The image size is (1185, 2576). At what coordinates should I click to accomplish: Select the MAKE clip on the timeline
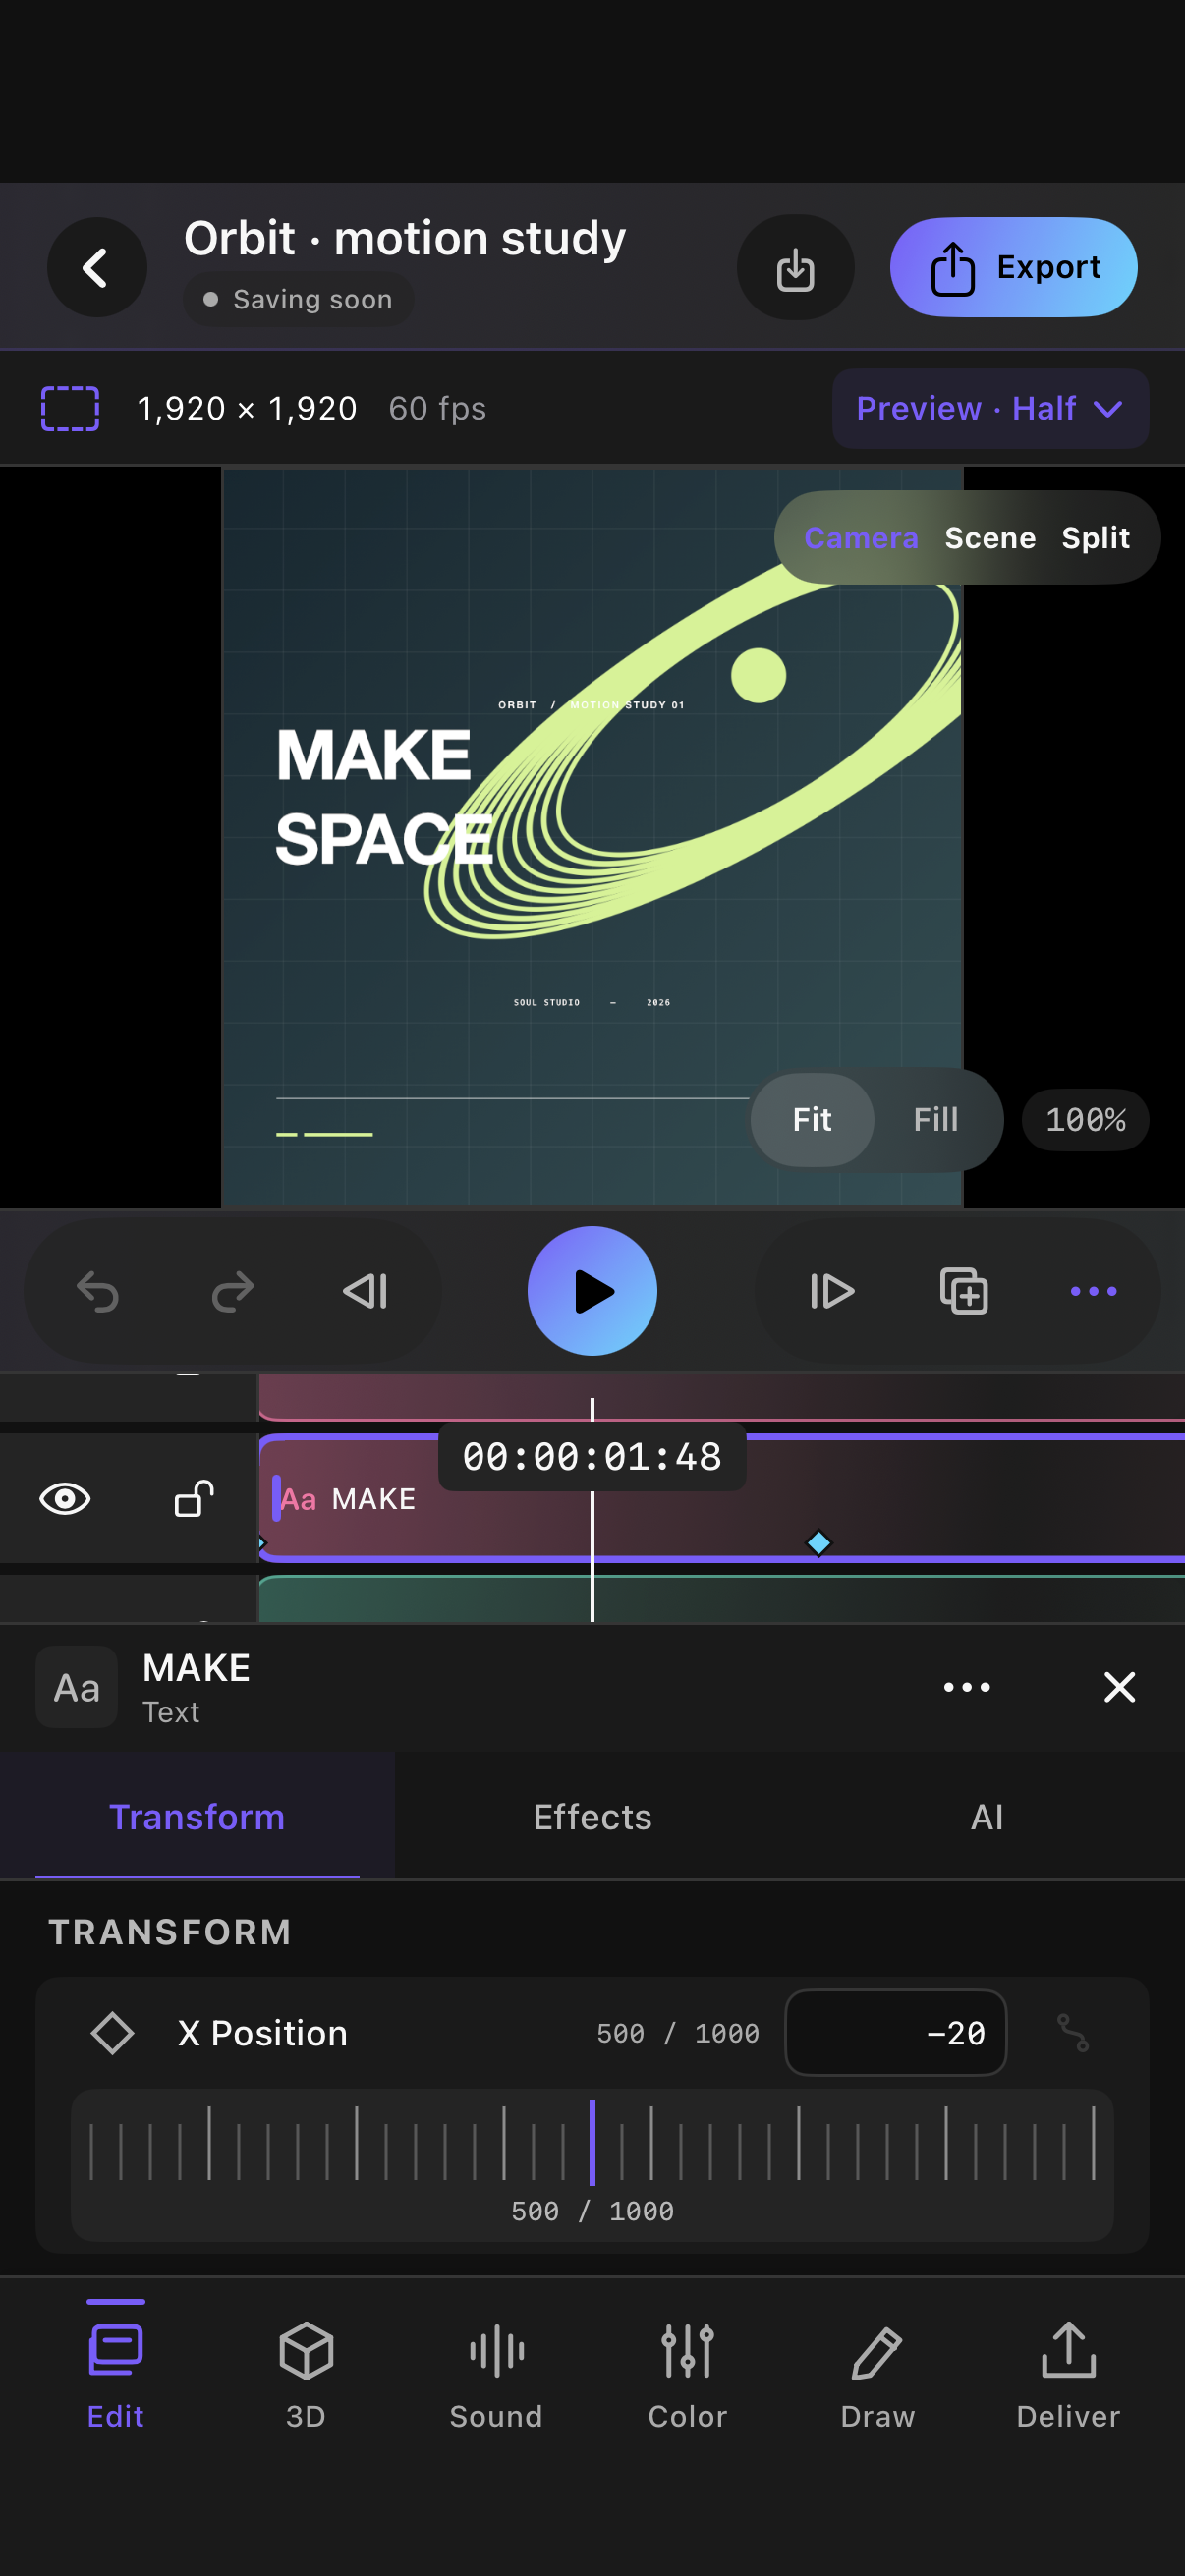tap(721, 1498)
